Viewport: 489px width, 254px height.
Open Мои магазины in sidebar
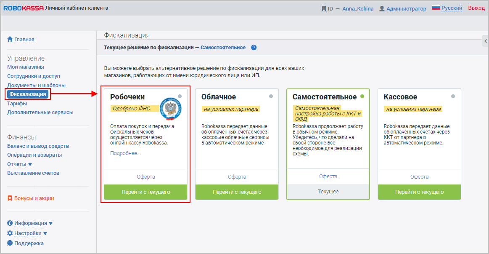(x=26, y=67)
